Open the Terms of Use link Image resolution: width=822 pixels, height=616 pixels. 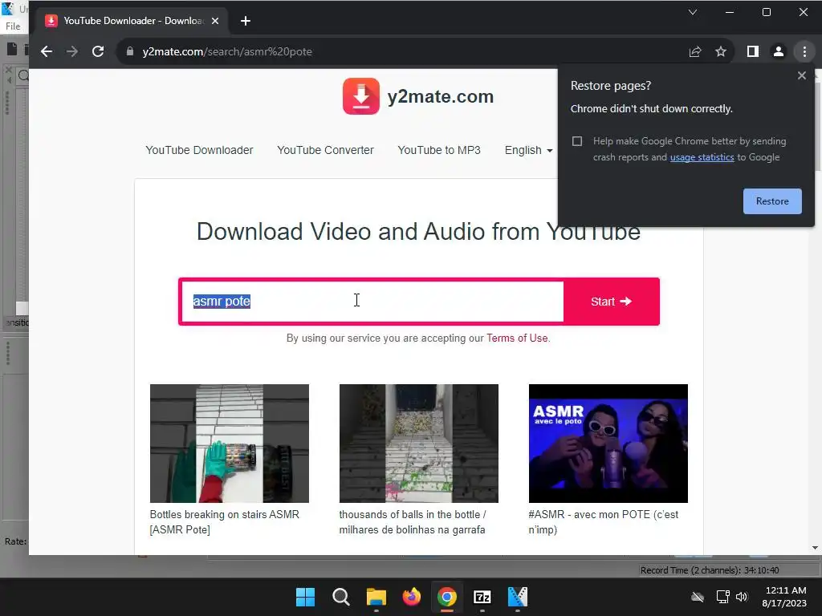point(517,338)
